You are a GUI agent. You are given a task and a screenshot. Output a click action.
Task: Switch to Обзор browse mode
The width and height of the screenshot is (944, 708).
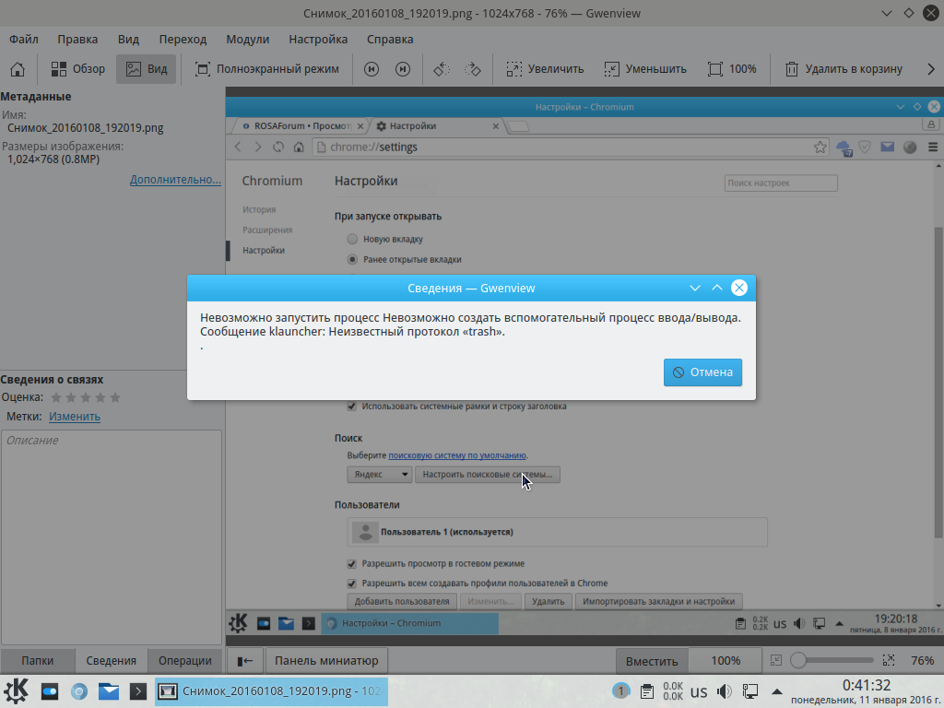77,69
